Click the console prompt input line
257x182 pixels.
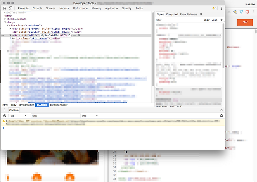pos(113,128)
